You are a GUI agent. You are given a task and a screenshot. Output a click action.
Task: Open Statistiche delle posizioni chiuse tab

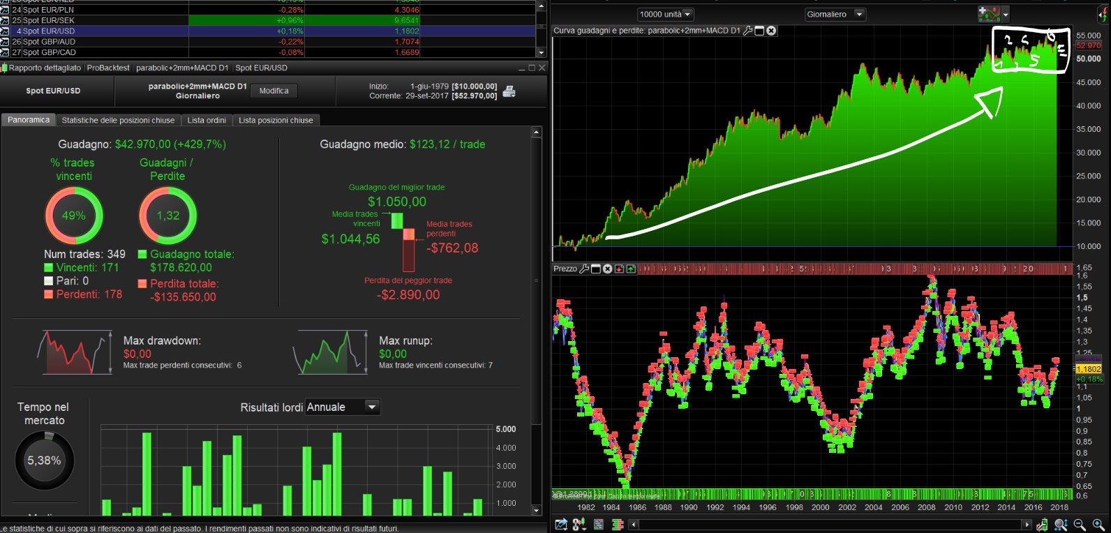tap(118, 120)
